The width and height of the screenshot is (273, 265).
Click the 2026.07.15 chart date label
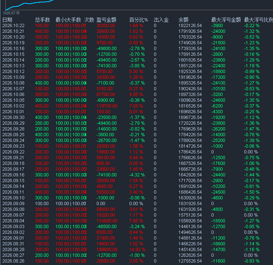(11, 13)
